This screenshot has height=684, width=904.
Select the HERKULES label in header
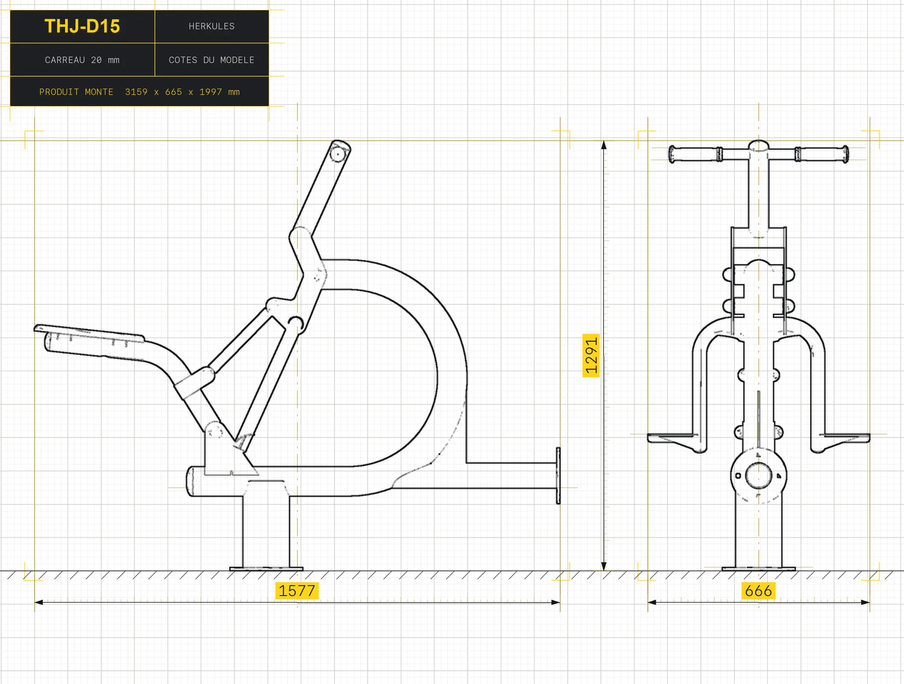[x=212, y=27]
